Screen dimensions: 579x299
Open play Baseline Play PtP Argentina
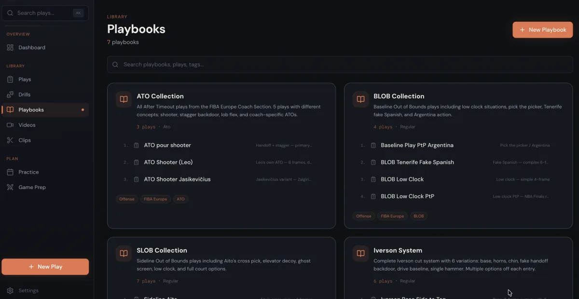(x=417, y=145)
